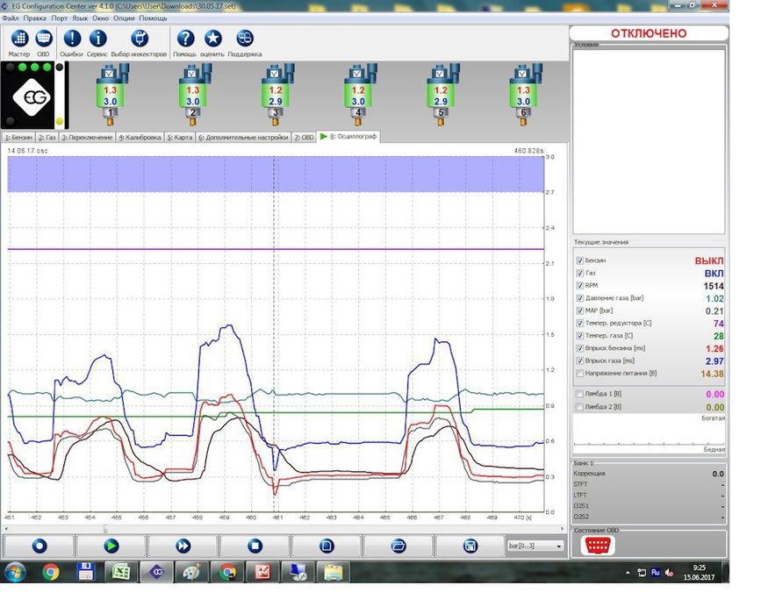Click the save oscilloscope recording button
The image size is (761, 614).
click(x=470, y=546)
